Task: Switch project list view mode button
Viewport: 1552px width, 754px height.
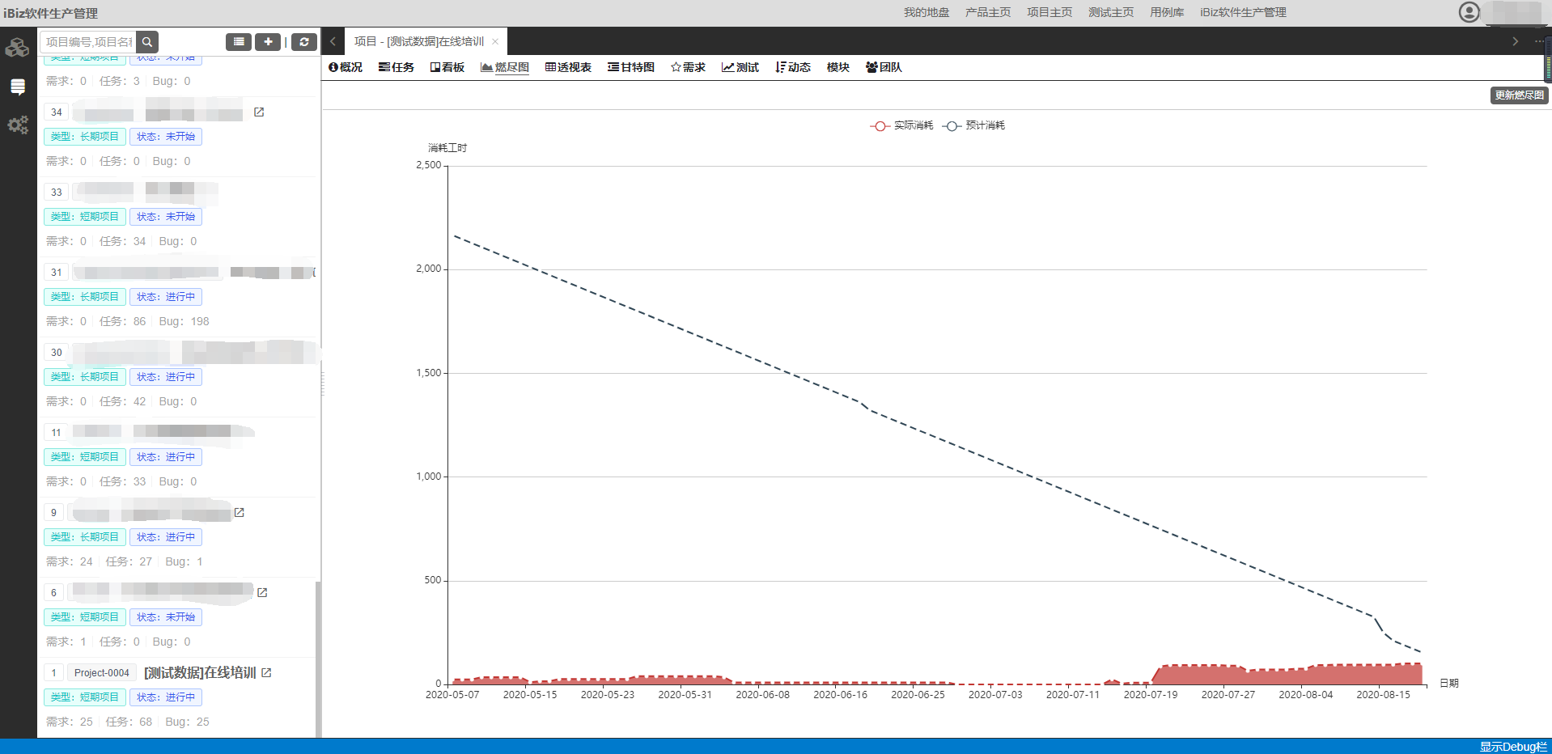Action: coord(238,42)
